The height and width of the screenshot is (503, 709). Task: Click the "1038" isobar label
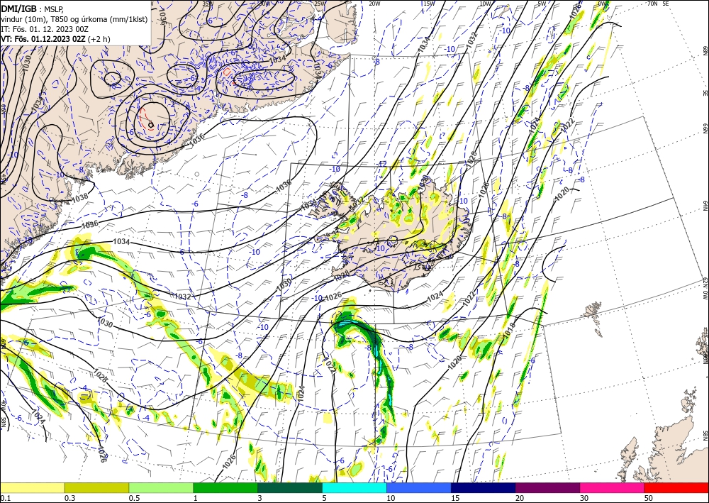click(x=79, y=197)
